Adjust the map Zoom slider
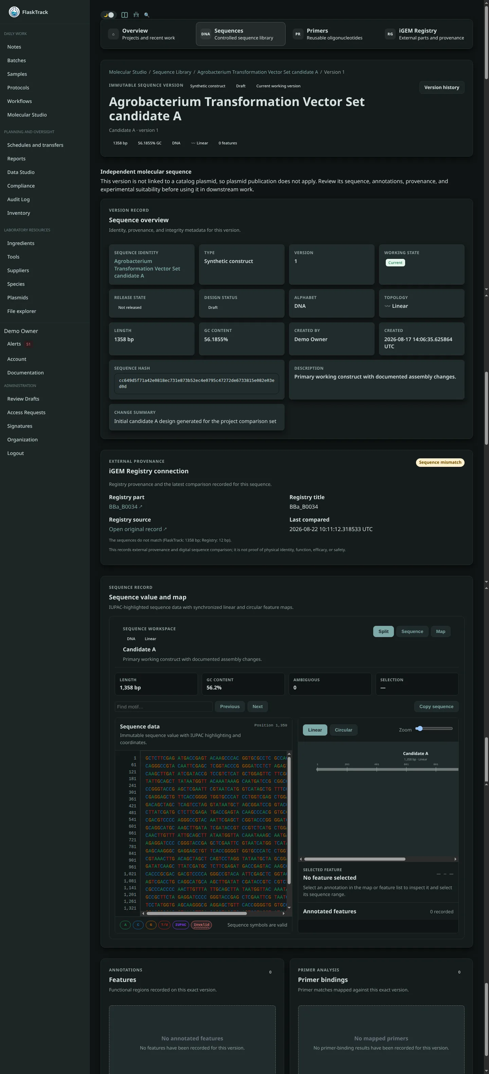The width and height of the screenshot is (489, 1074). tap(434, 729)
